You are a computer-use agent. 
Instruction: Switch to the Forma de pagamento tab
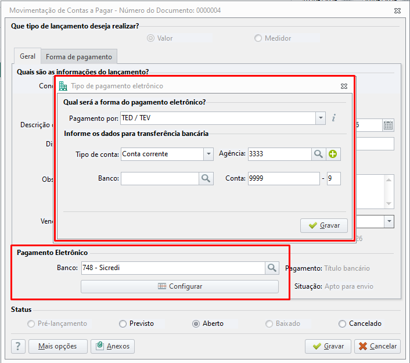(x=79, y=57)
